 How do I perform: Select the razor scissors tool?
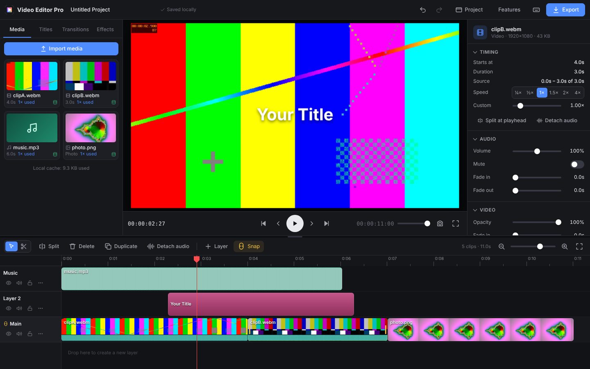tap(24, 246)
